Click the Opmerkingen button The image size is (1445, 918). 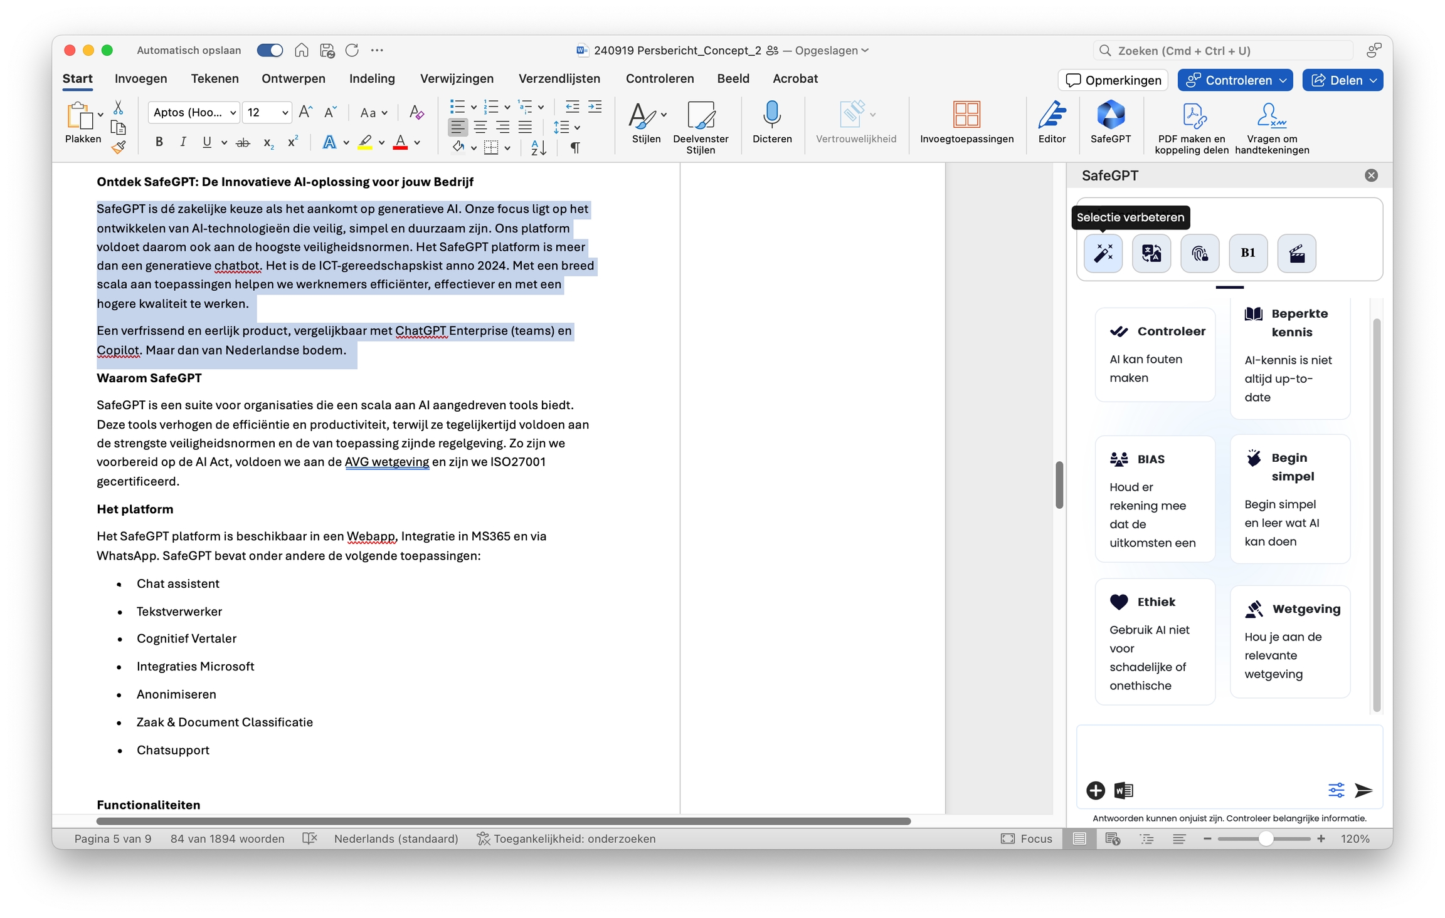(x=1113, y=80)
